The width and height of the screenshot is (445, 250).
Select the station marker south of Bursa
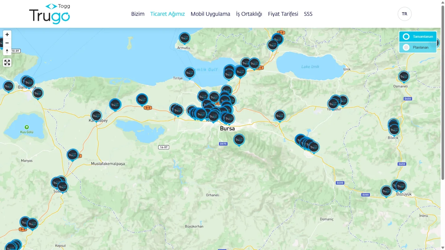(x=239, y=140)
